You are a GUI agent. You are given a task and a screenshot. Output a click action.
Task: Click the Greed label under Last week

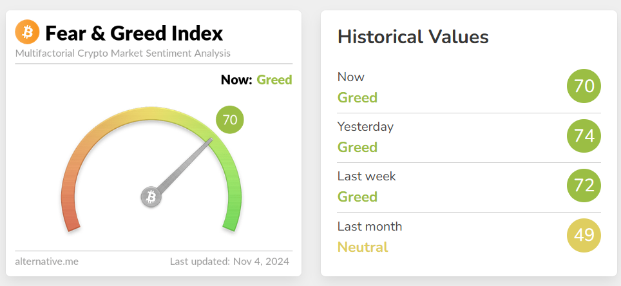click(x=358, y=197)
